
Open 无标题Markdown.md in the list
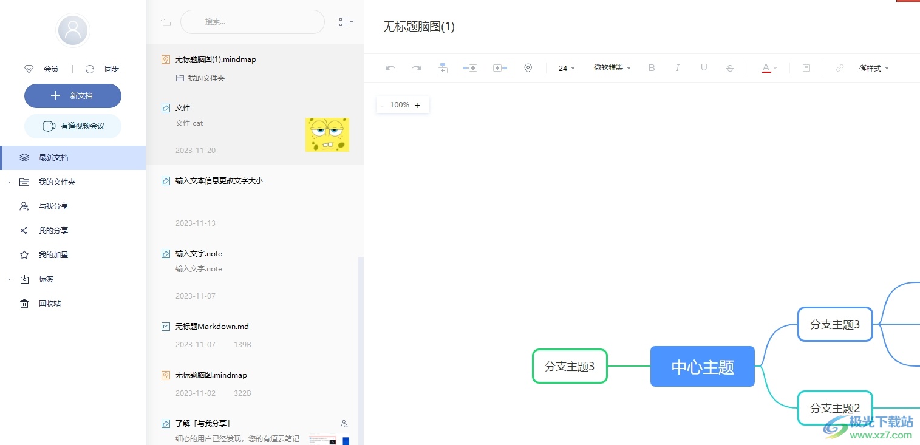pyautogui.click(x=212, y=327)
